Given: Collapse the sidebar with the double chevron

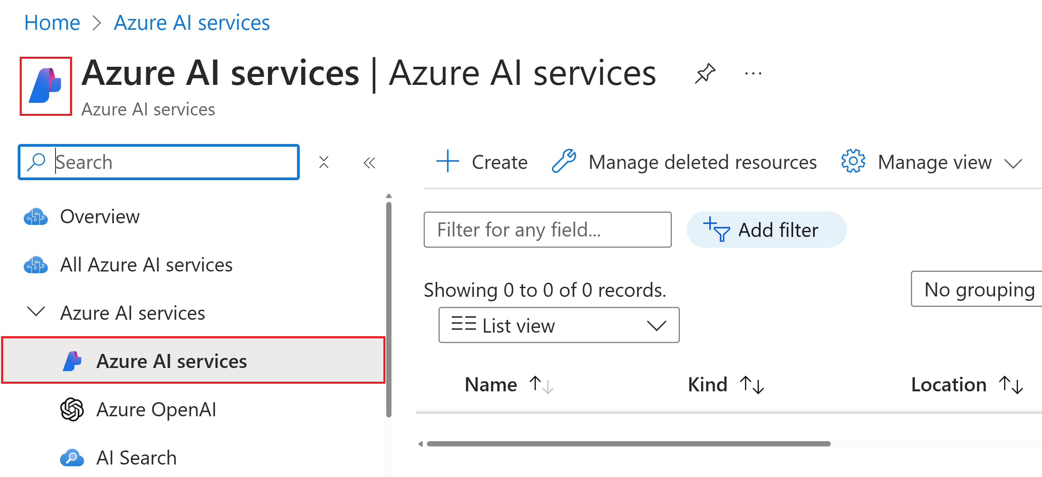Looking at the screenshot, I should [369, 162].
